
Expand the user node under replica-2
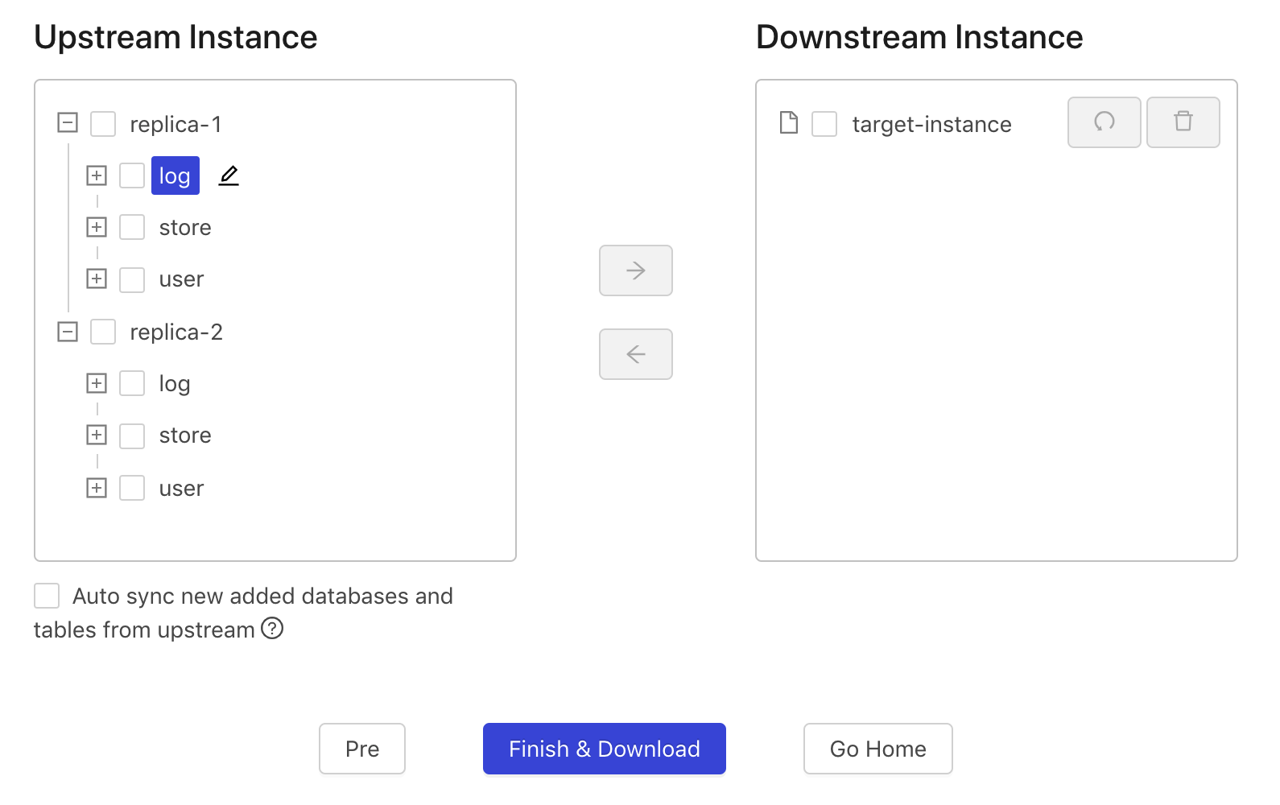click(97, 488)
